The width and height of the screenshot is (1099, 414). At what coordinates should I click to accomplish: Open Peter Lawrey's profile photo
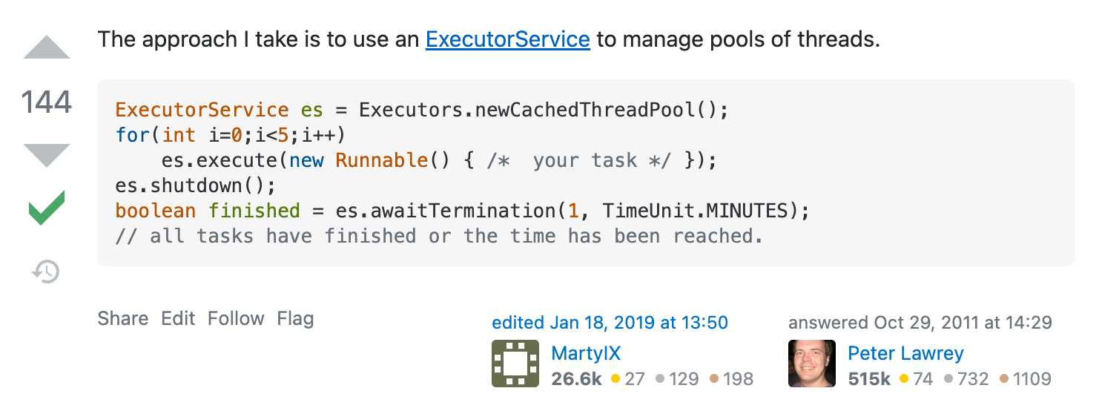[x=812, y=364]
